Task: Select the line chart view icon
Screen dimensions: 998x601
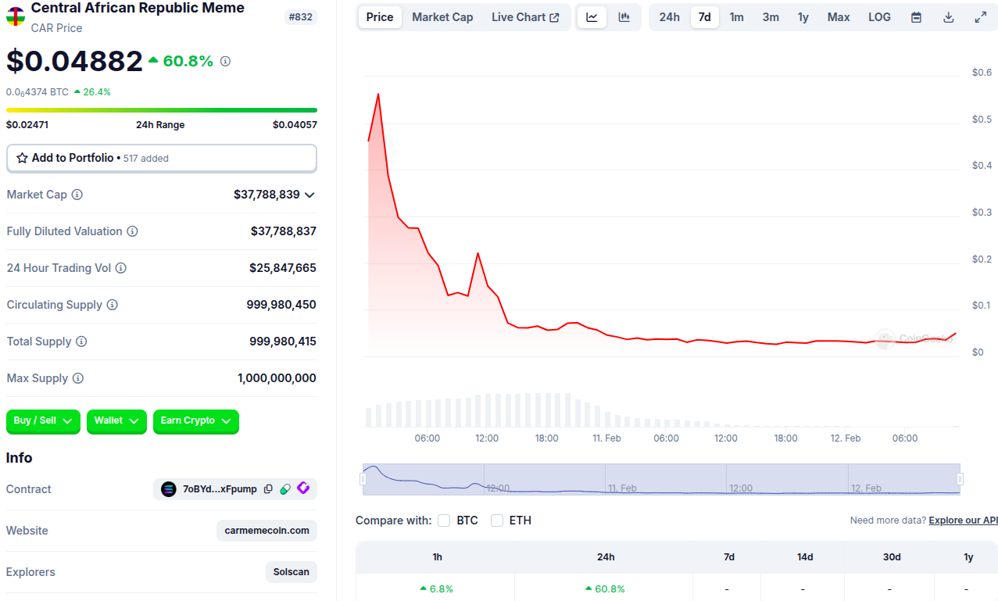Action: pyautogui.click(x=592, y=17)
